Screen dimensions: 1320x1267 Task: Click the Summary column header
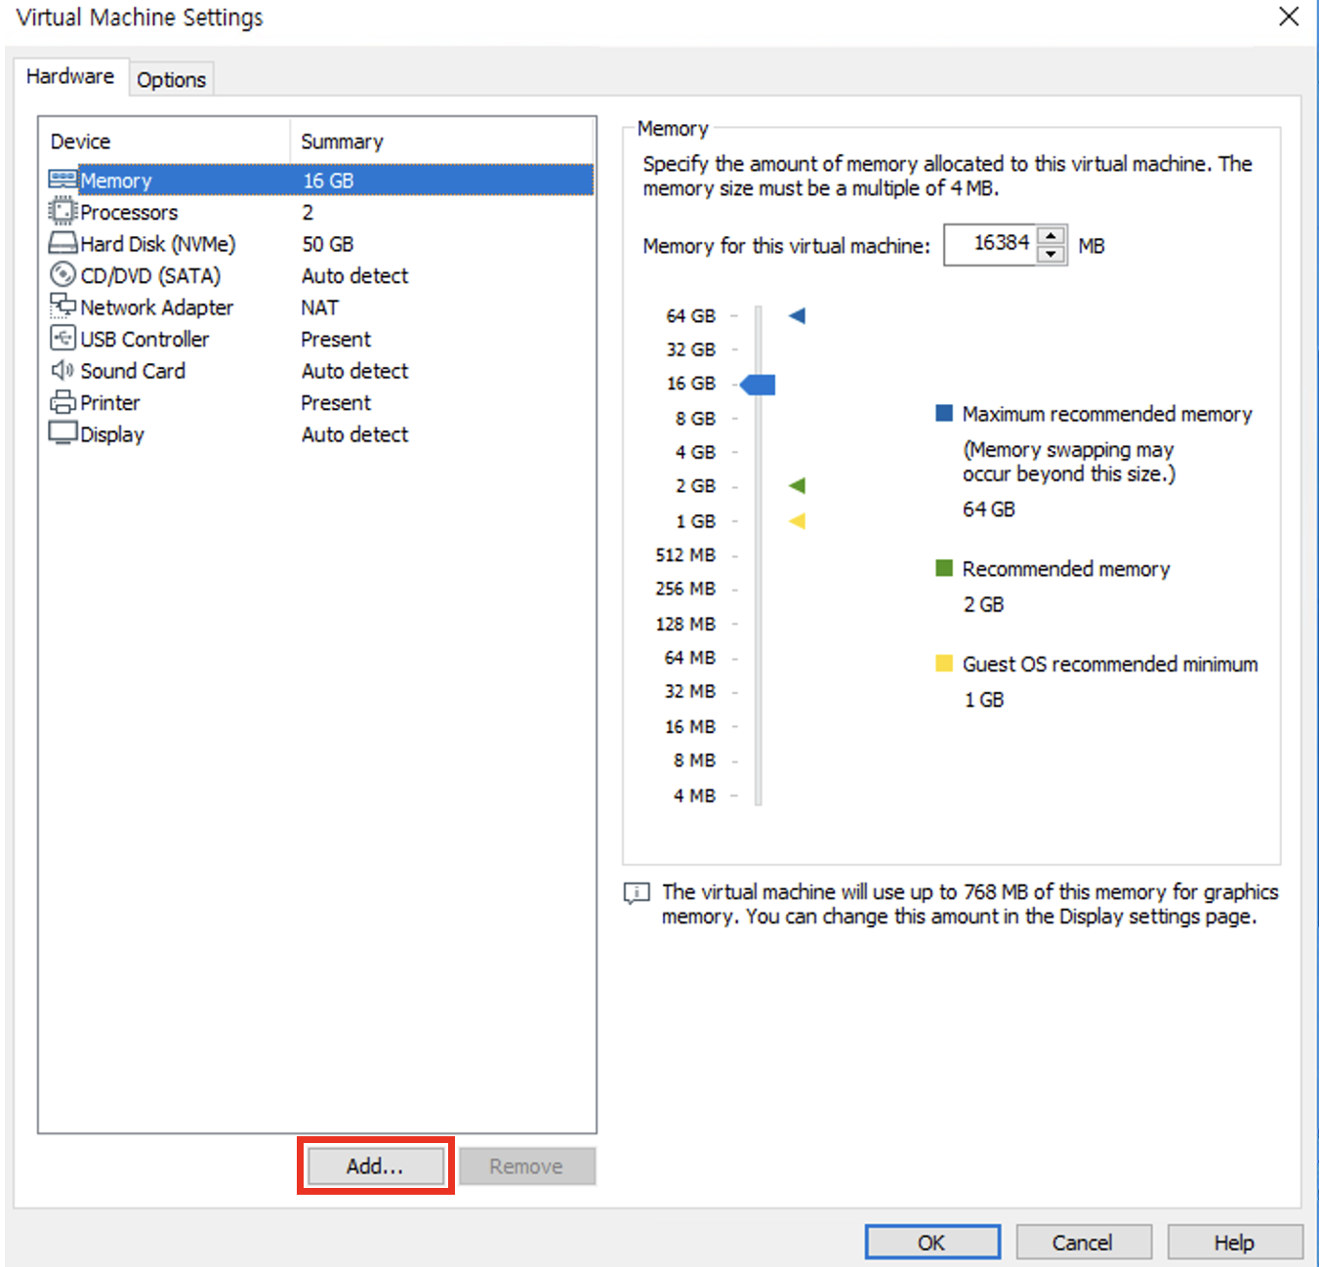(442, 141)
